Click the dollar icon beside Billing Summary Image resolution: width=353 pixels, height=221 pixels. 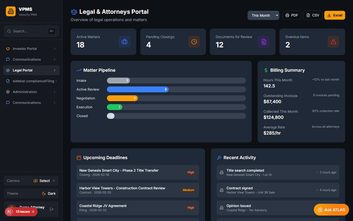pos(266,70)
